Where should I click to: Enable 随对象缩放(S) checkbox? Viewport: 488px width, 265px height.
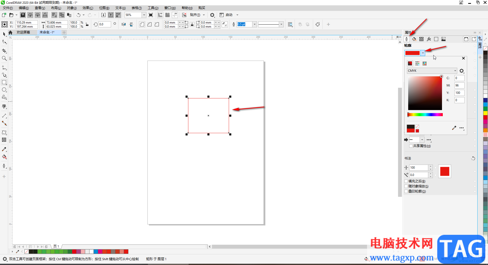(x=406, y=186)
